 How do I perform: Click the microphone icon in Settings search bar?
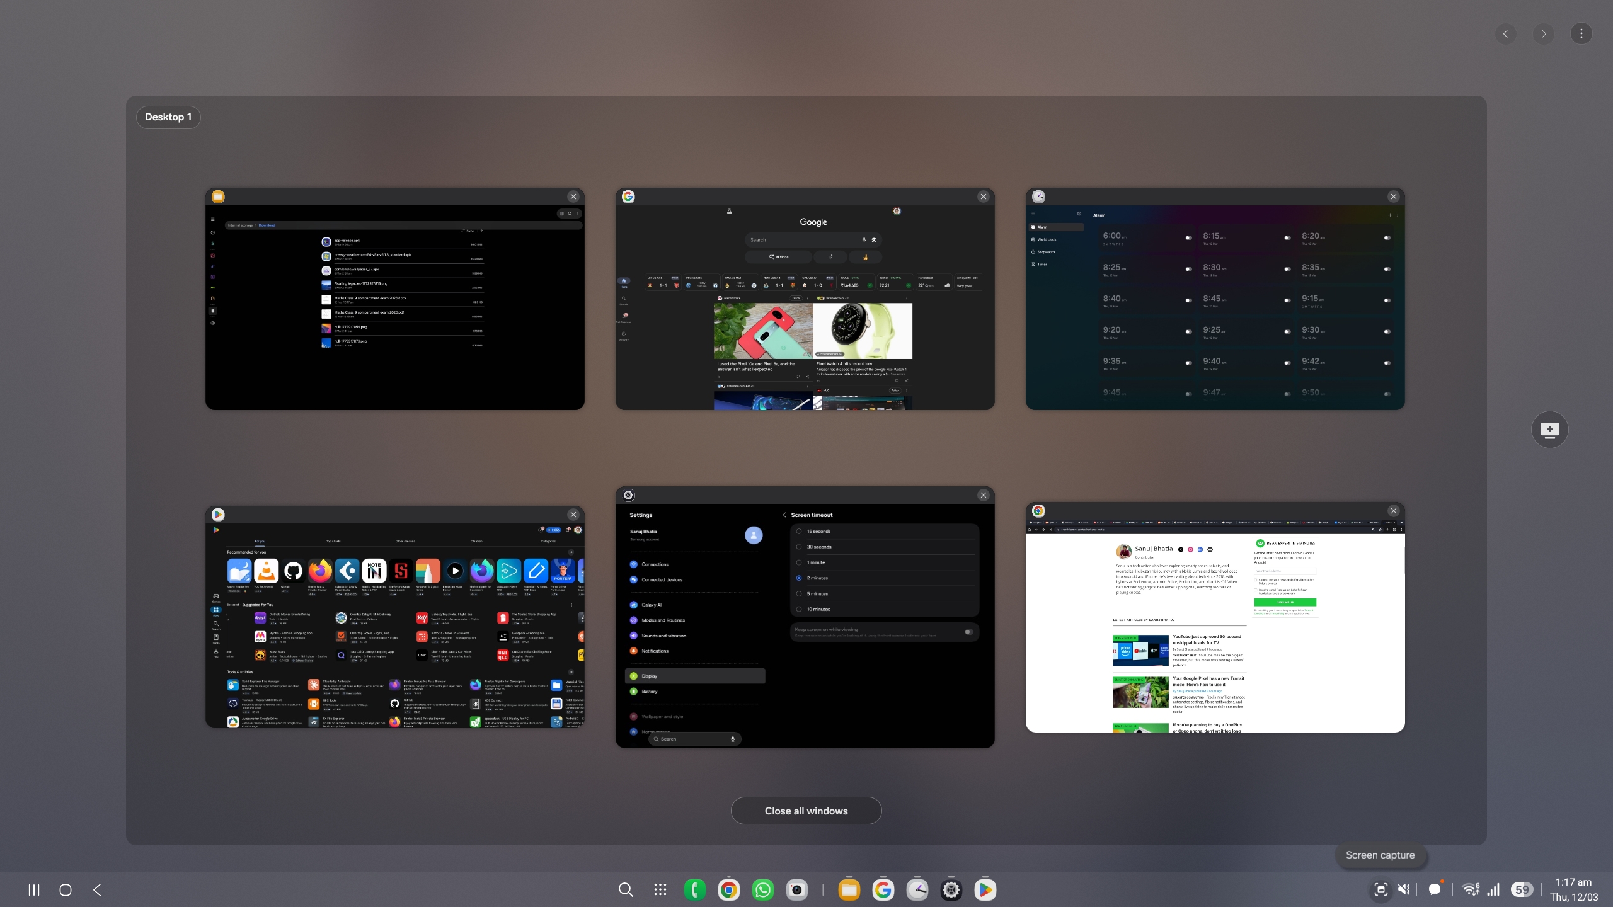click(732, 739)
